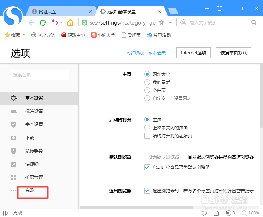Screen dimensions: 263x217
Task: Click the address bar URL text
Action: tap(123, 22)
